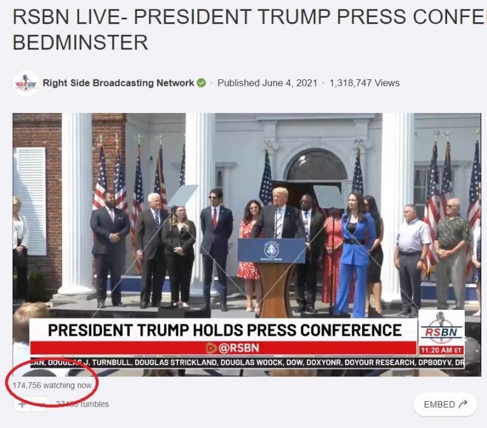Click the President Trump Holds Press Conference banner
The image size is (487, 428).
pyautogui.click(x=224, y=330)
